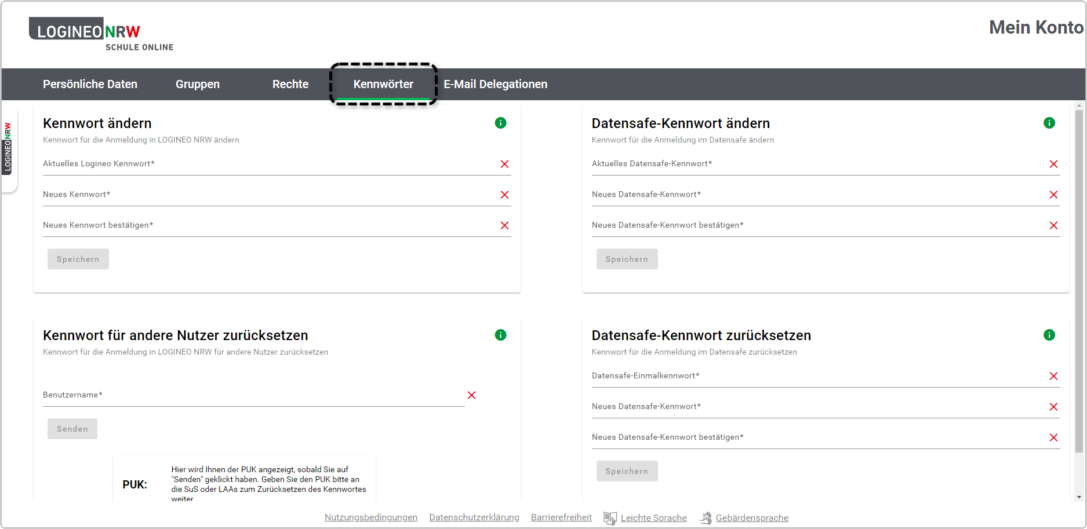This screenshot has width=1087, height=529.
Task: Open info for Kennwort ändern section
Action: [501, 123]
